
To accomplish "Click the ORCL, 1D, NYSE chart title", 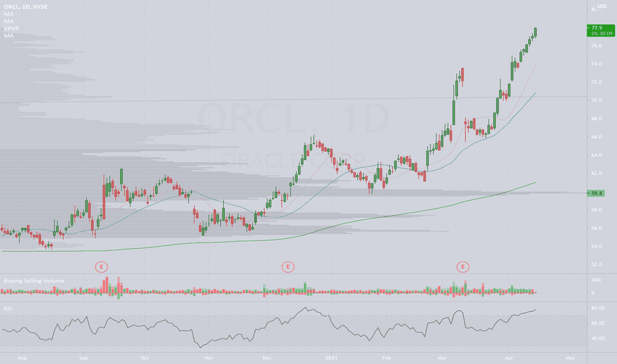I will coord(26,7).
